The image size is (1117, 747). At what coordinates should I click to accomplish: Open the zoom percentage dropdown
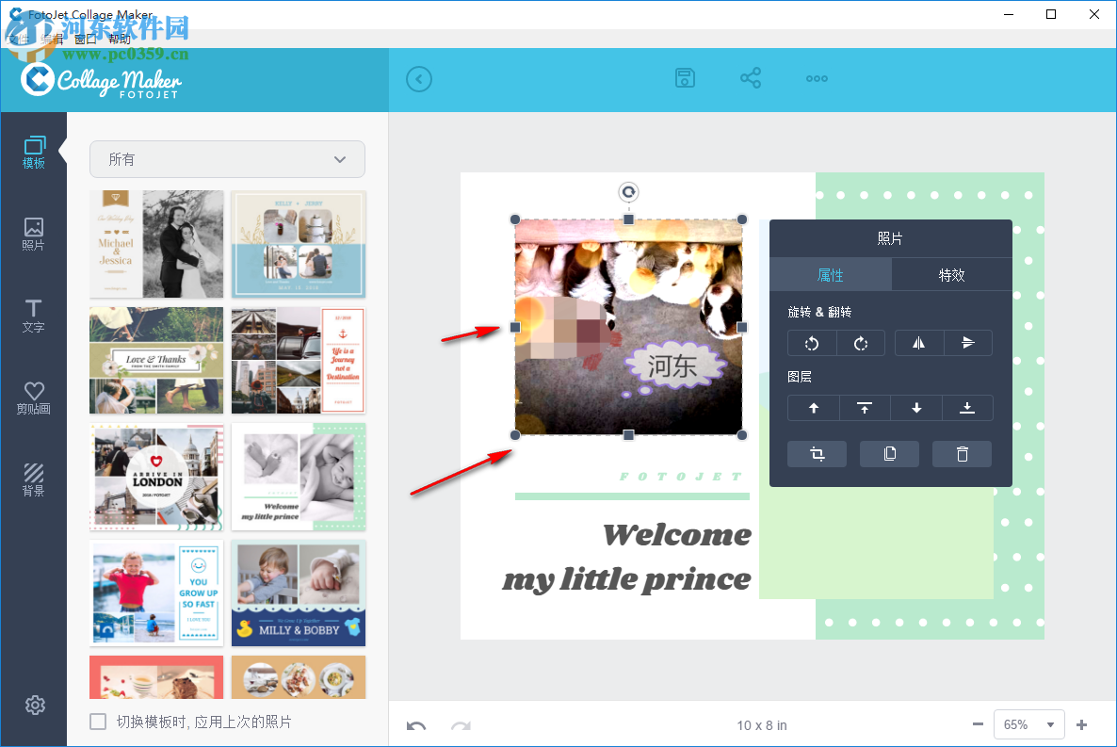coord(1028,724)
